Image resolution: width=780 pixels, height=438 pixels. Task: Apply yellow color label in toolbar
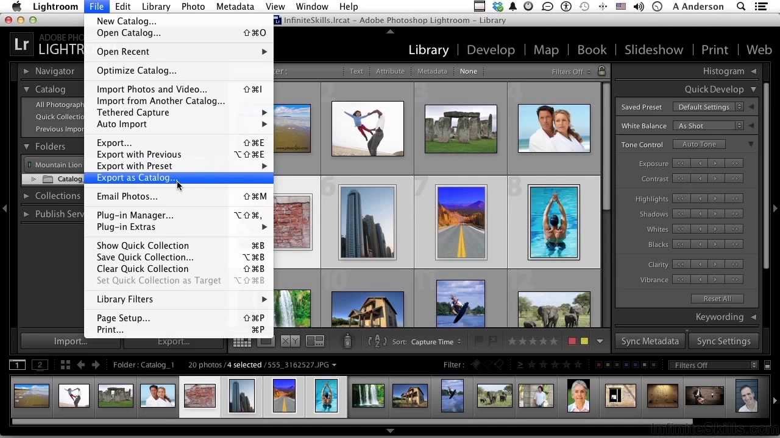[584, 341]
